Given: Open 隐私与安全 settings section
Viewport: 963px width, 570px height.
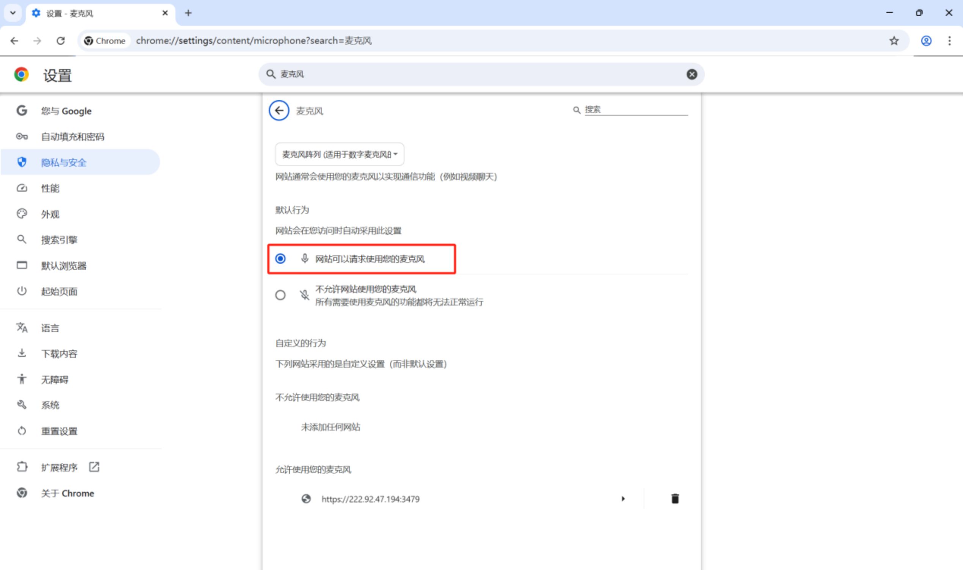Looking at the screenshot, I should pyautogui.click(x=63, y=163).
